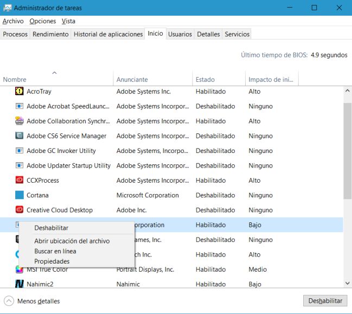Select the AcroTray row name
Viewport: 352px width, 314px height.
(39, 91)
